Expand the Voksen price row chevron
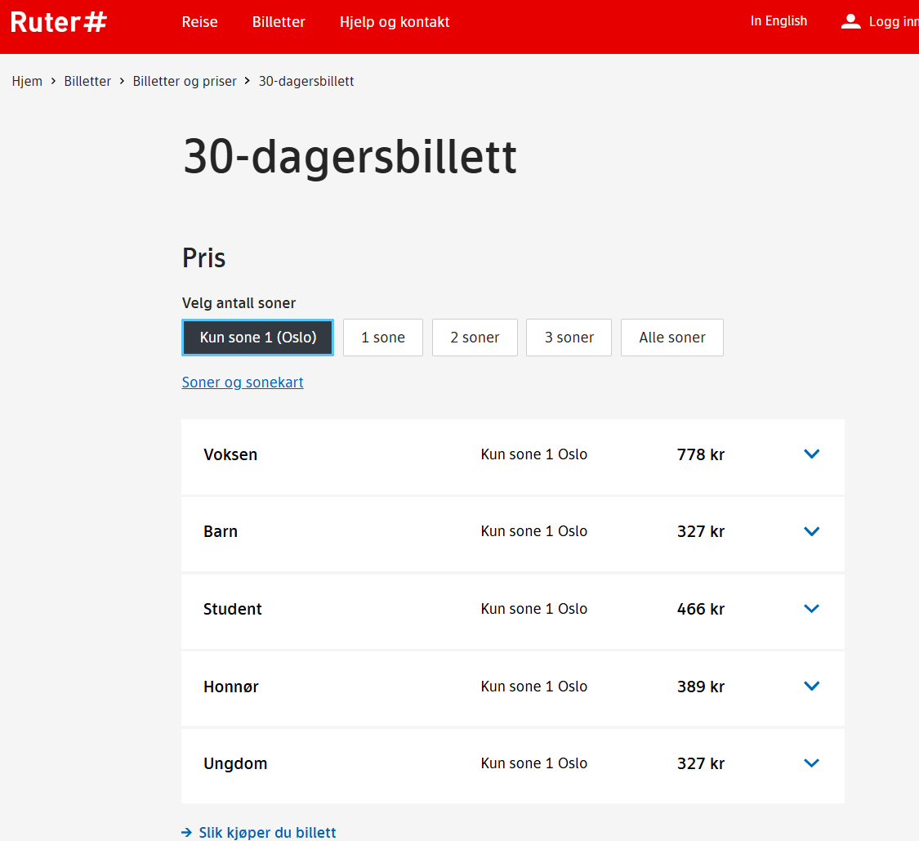This screenshot has width=919, height=841. click(x=811, y=454)
